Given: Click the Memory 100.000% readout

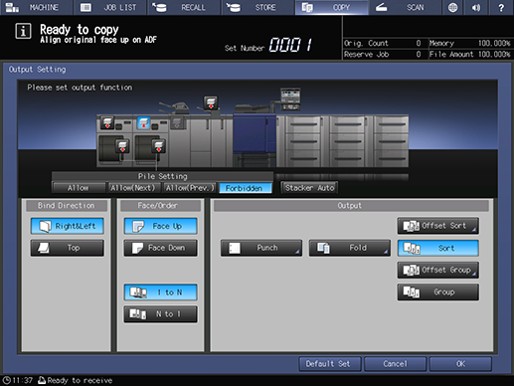Looking at the screenshot, I should point(470,43).
